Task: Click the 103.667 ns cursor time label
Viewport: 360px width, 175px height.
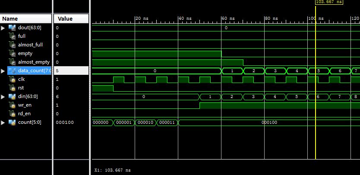Action: (329, 2)
